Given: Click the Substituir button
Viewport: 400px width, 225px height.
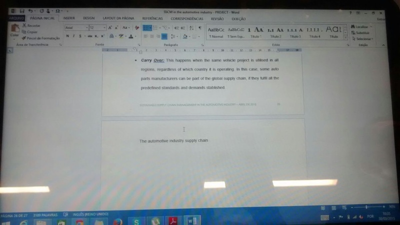Looking at the screenshot, I should (362, 33).
